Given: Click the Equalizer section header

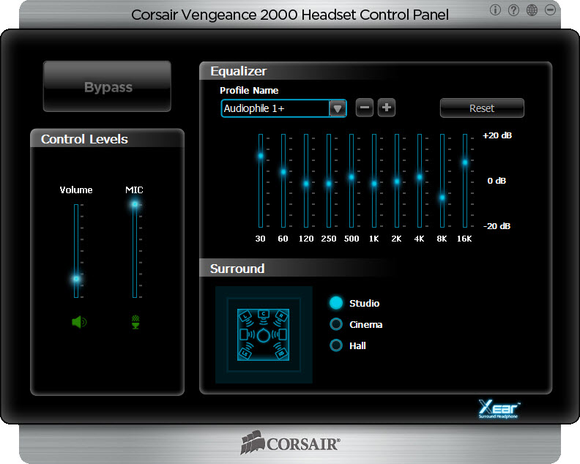Looking at the screenshot, I should [238, 71].
